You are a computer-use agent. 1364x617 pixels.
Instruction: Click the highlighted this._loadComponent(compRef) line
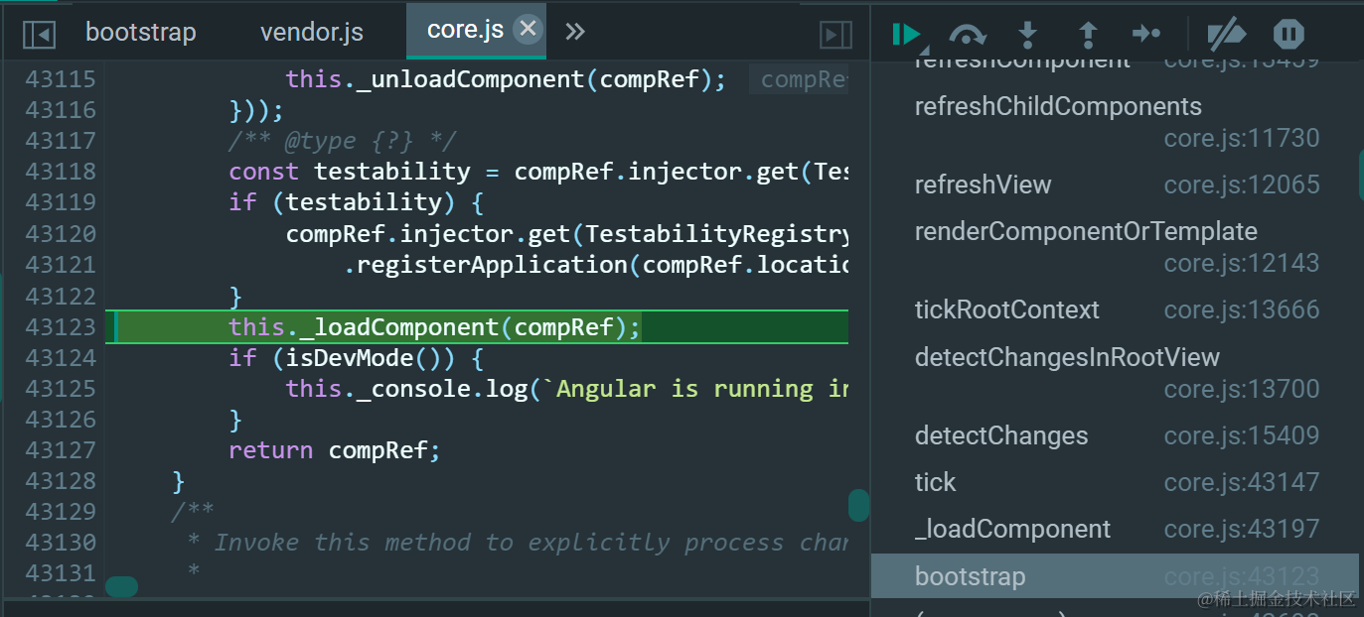tap(477, 326)
